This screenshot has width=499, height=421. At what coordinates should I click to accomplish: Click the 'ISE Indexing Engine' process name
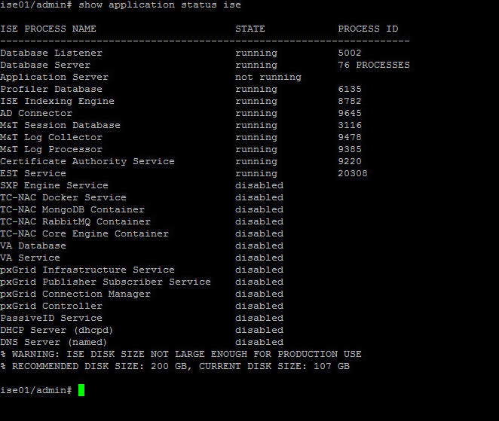pyautogui.click(x=57, y=101)
